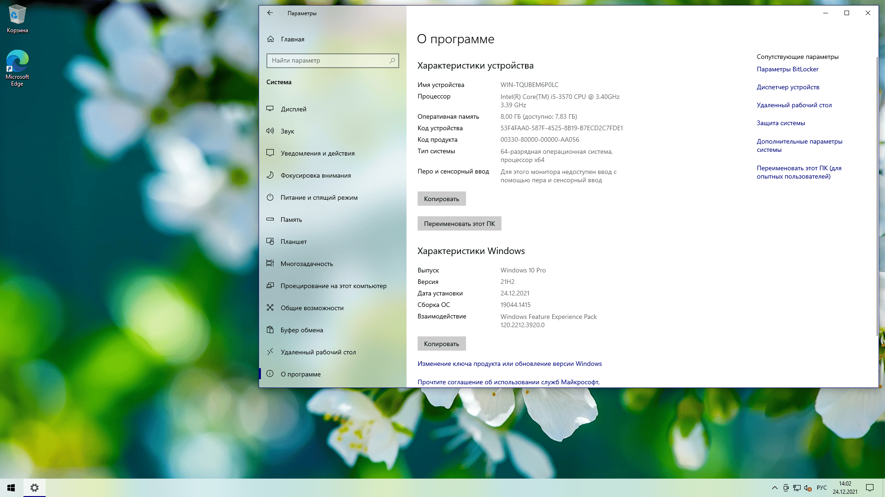The width and height of the screenshot is (885, 497).
Task: Click the version value 21H2
Action: tap(507, 282)
